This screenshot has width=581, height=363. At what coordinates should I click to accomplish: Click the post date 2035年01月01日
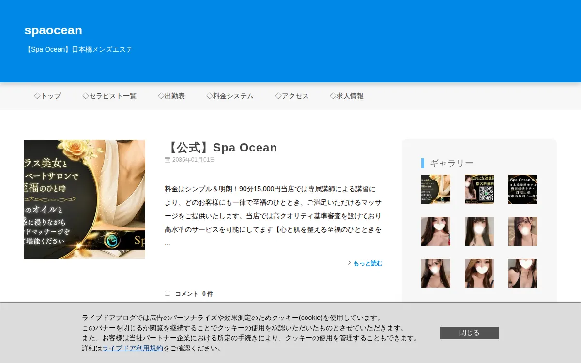pos(194,160)
